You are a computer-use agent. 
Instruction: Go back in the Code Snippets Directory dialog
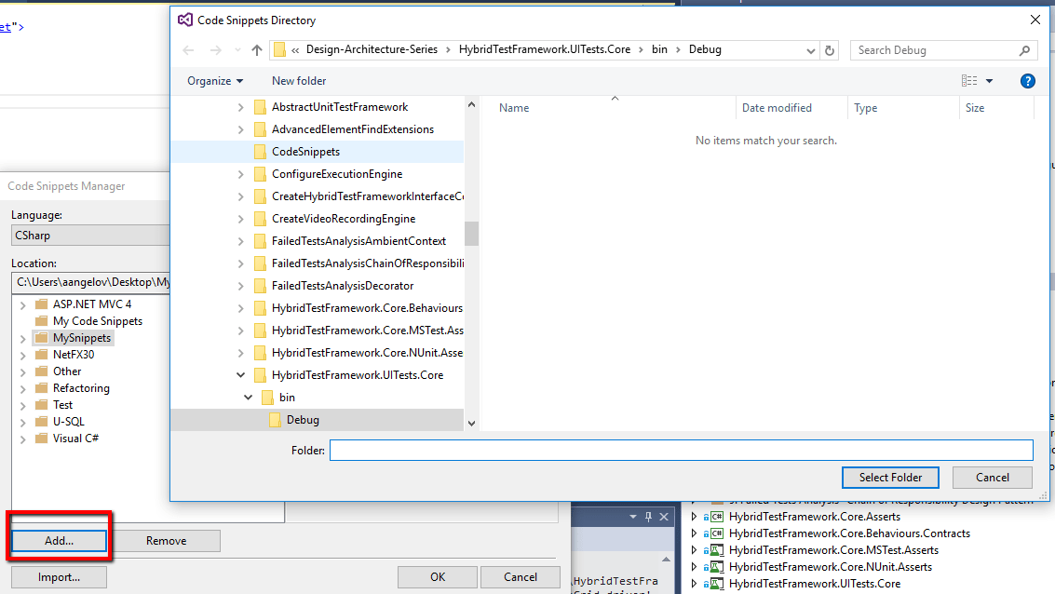[x=188, y=50]
